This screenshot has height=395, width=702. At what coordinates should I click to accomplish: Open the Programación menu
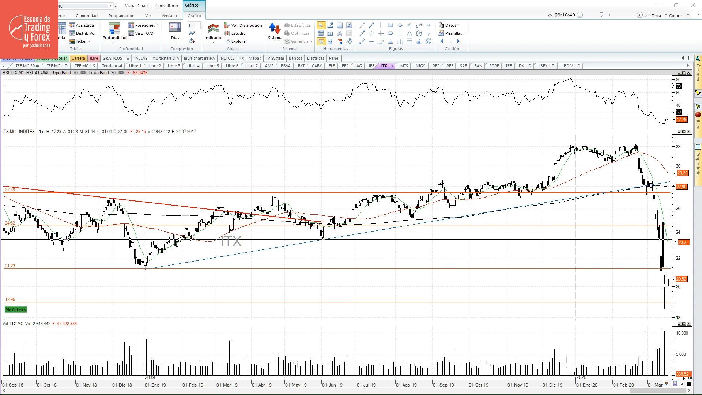click(121, 16)
